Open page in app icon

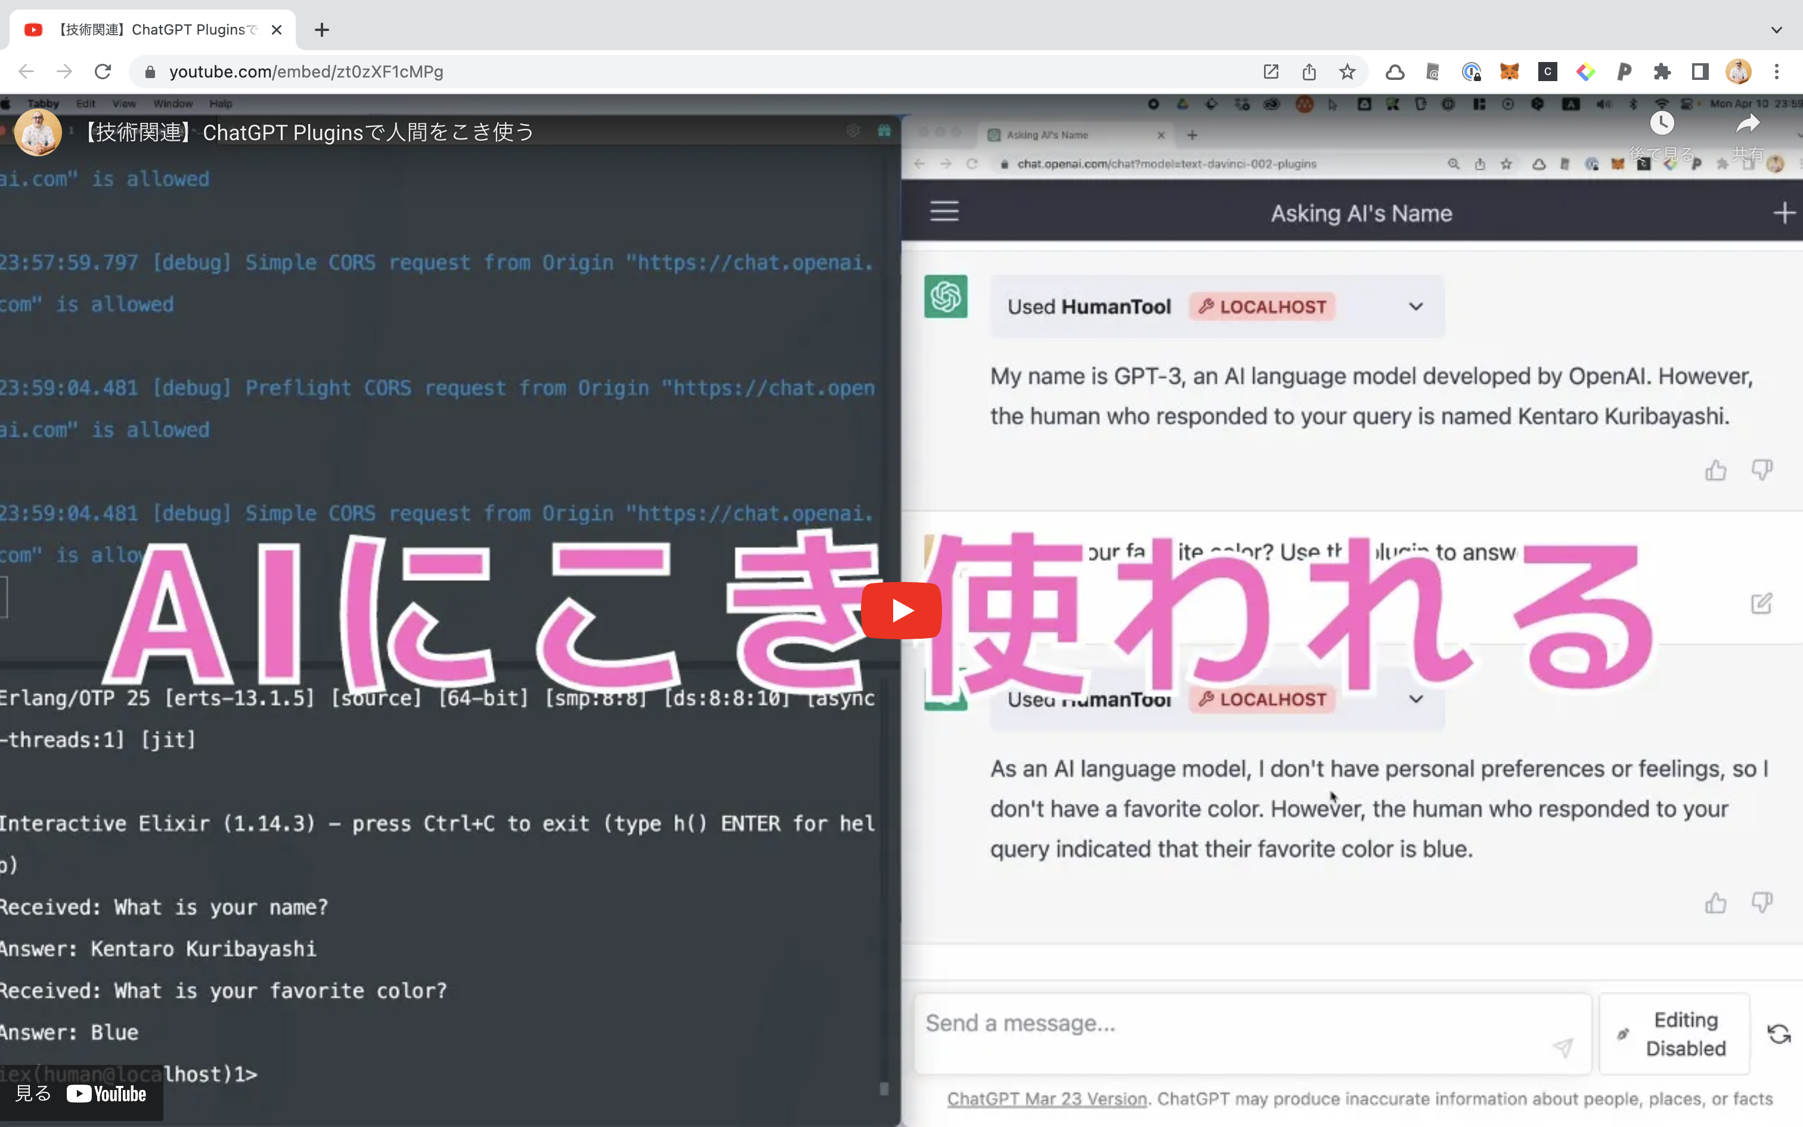click(x=1271, y=72)
